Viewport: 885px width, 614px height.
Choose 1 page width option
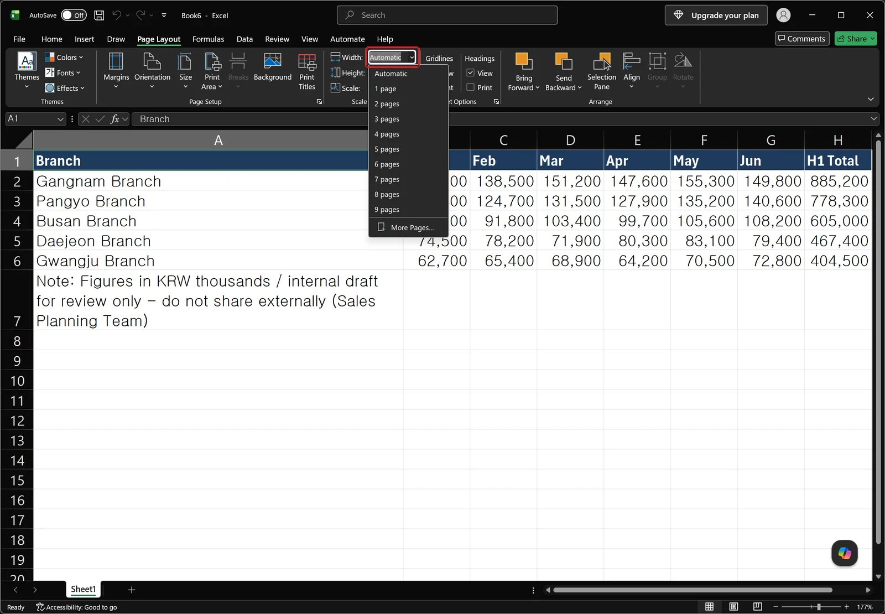click(x=408, y=89)
